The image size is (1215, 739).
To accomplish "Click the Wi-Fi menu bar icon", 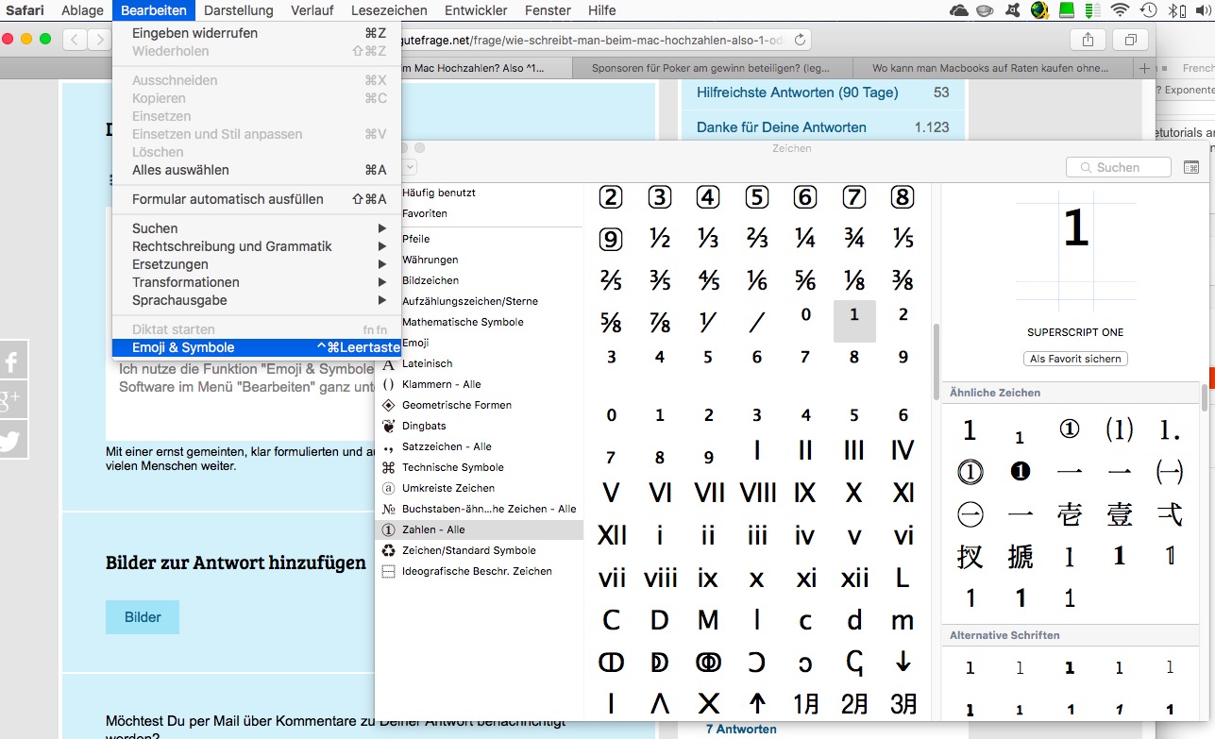I will [x=1121, y=10].
